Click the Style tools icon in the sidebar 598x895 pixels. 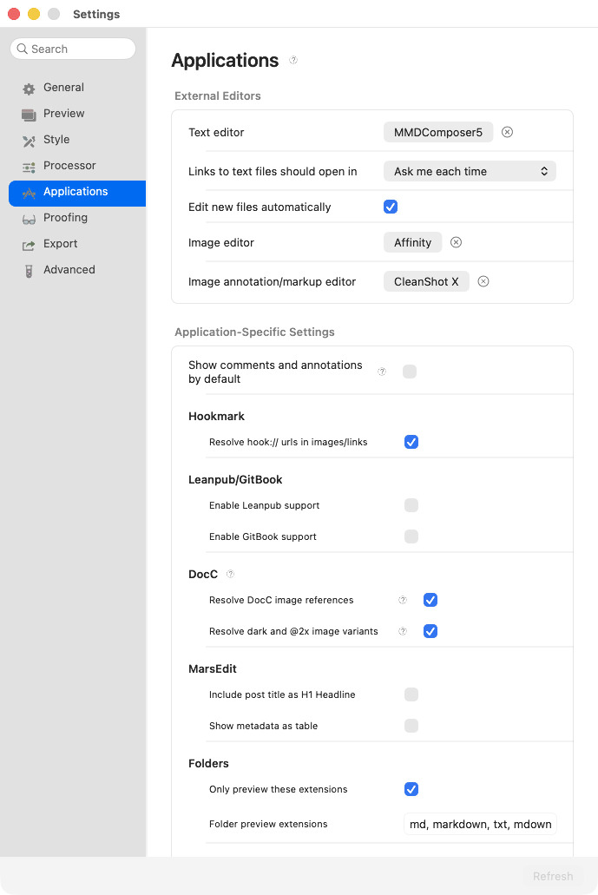click(29, 141)
